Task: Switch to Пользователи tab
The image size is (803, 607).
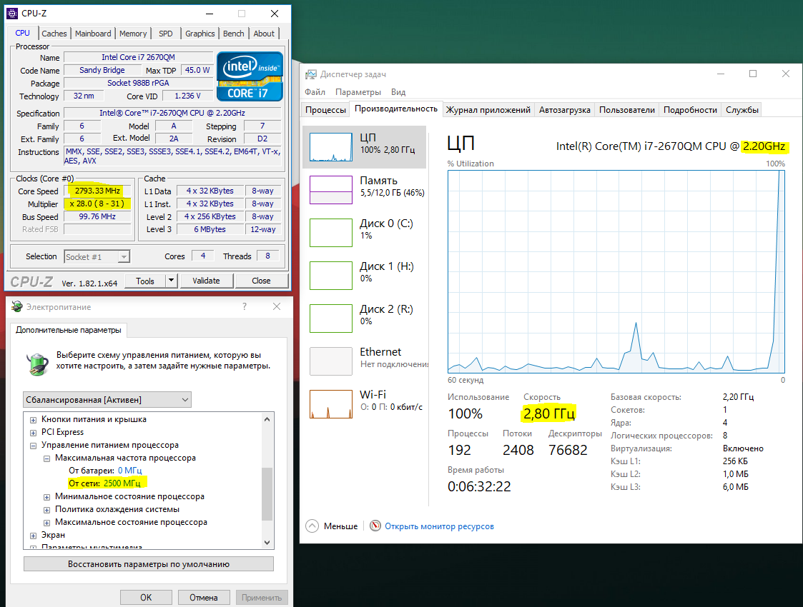Action: [x=627, y=110]
